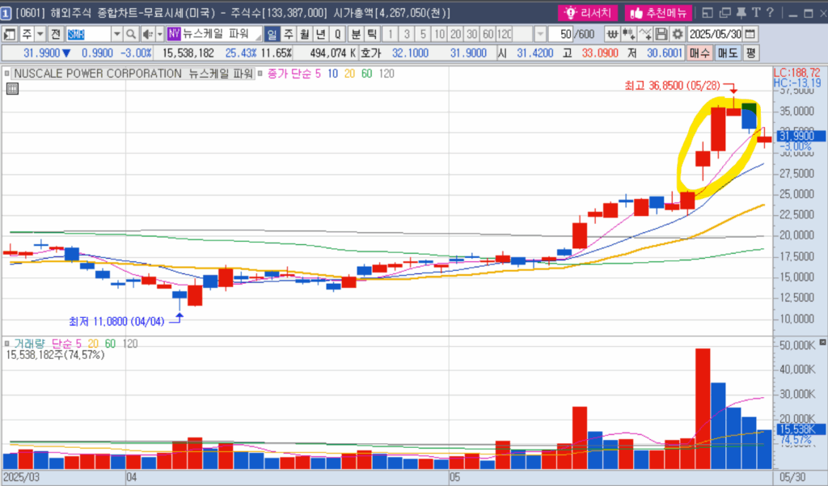Click the window layout icon in title bar
828x486 pixels.
point(708,13)
